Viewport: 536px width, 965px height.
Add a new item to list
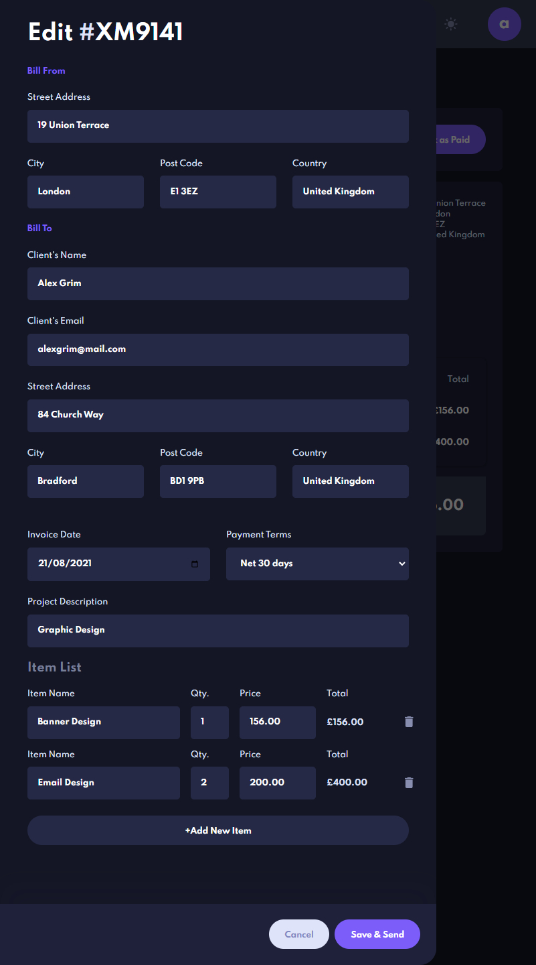(217, 830)
